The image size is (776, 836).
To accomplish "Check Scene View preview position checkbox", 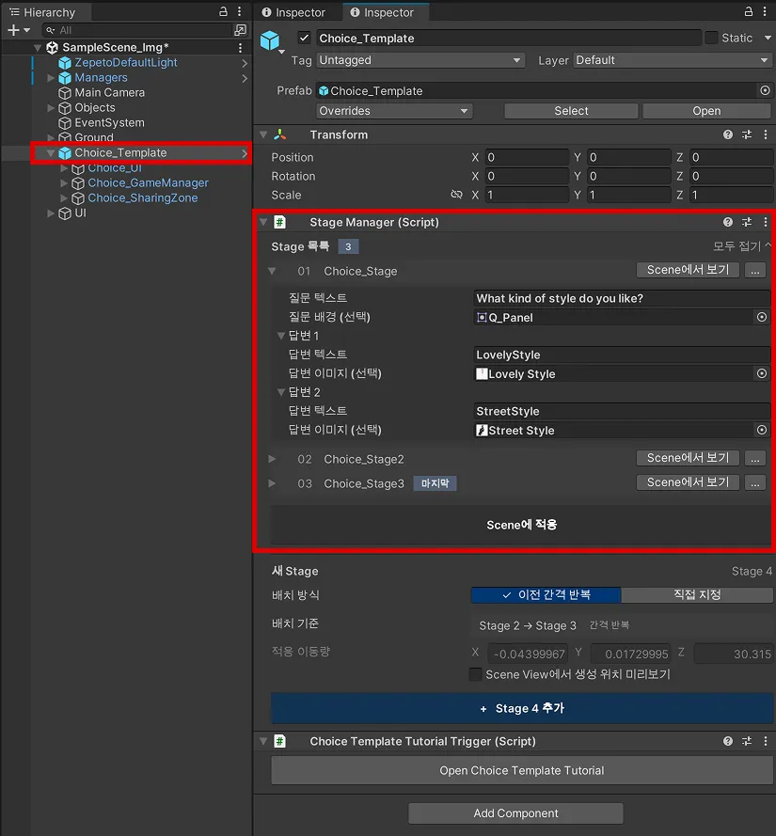I will coord(475,674).
